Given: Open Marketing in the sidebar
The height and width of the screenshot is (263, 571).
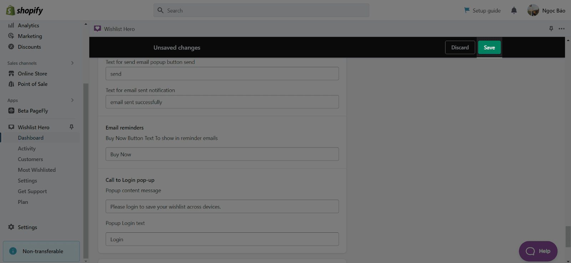Looking at the screenshot, I should 30,36.
